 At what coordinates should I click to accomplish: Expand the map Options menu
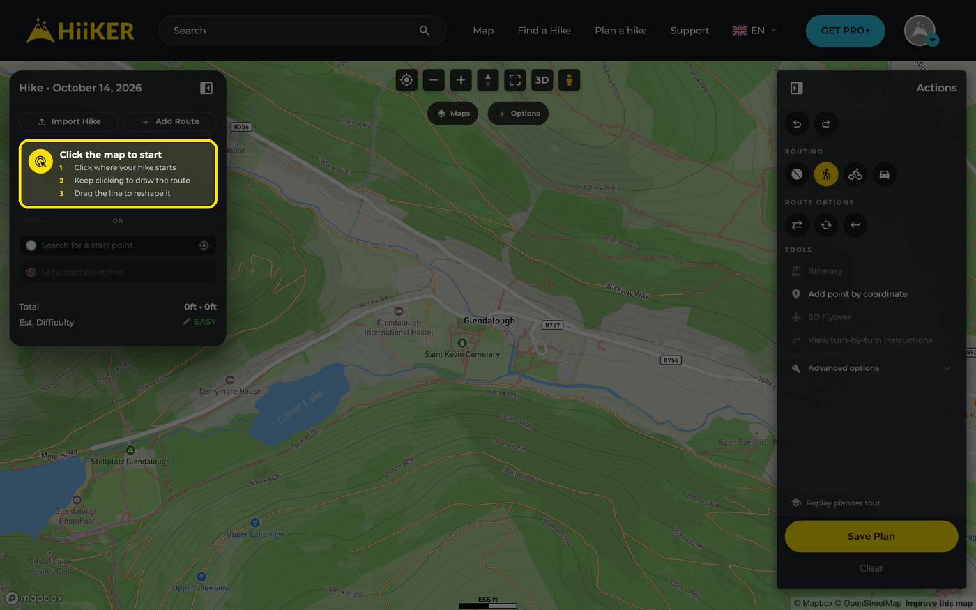519,114
